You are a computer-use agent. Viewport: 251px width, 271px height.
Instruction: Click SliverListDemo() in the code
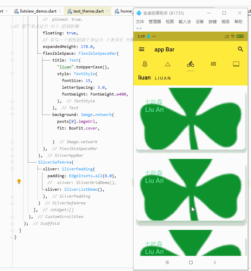coord(84,189)
